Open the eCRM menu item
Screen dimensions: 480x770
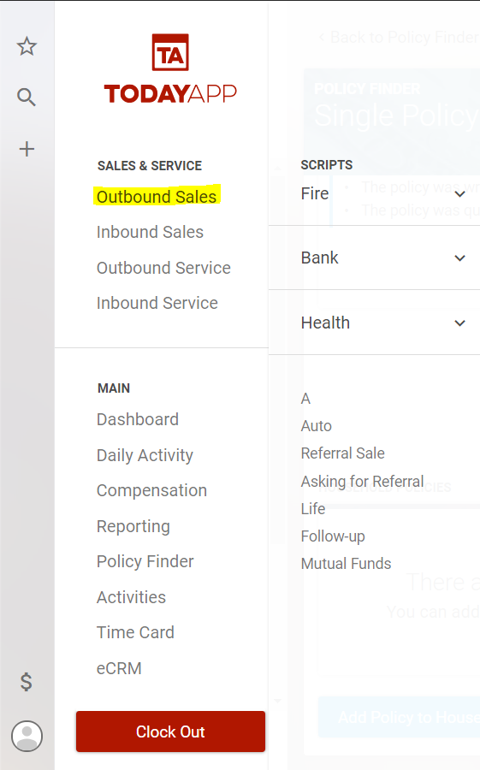pos(119,668)
